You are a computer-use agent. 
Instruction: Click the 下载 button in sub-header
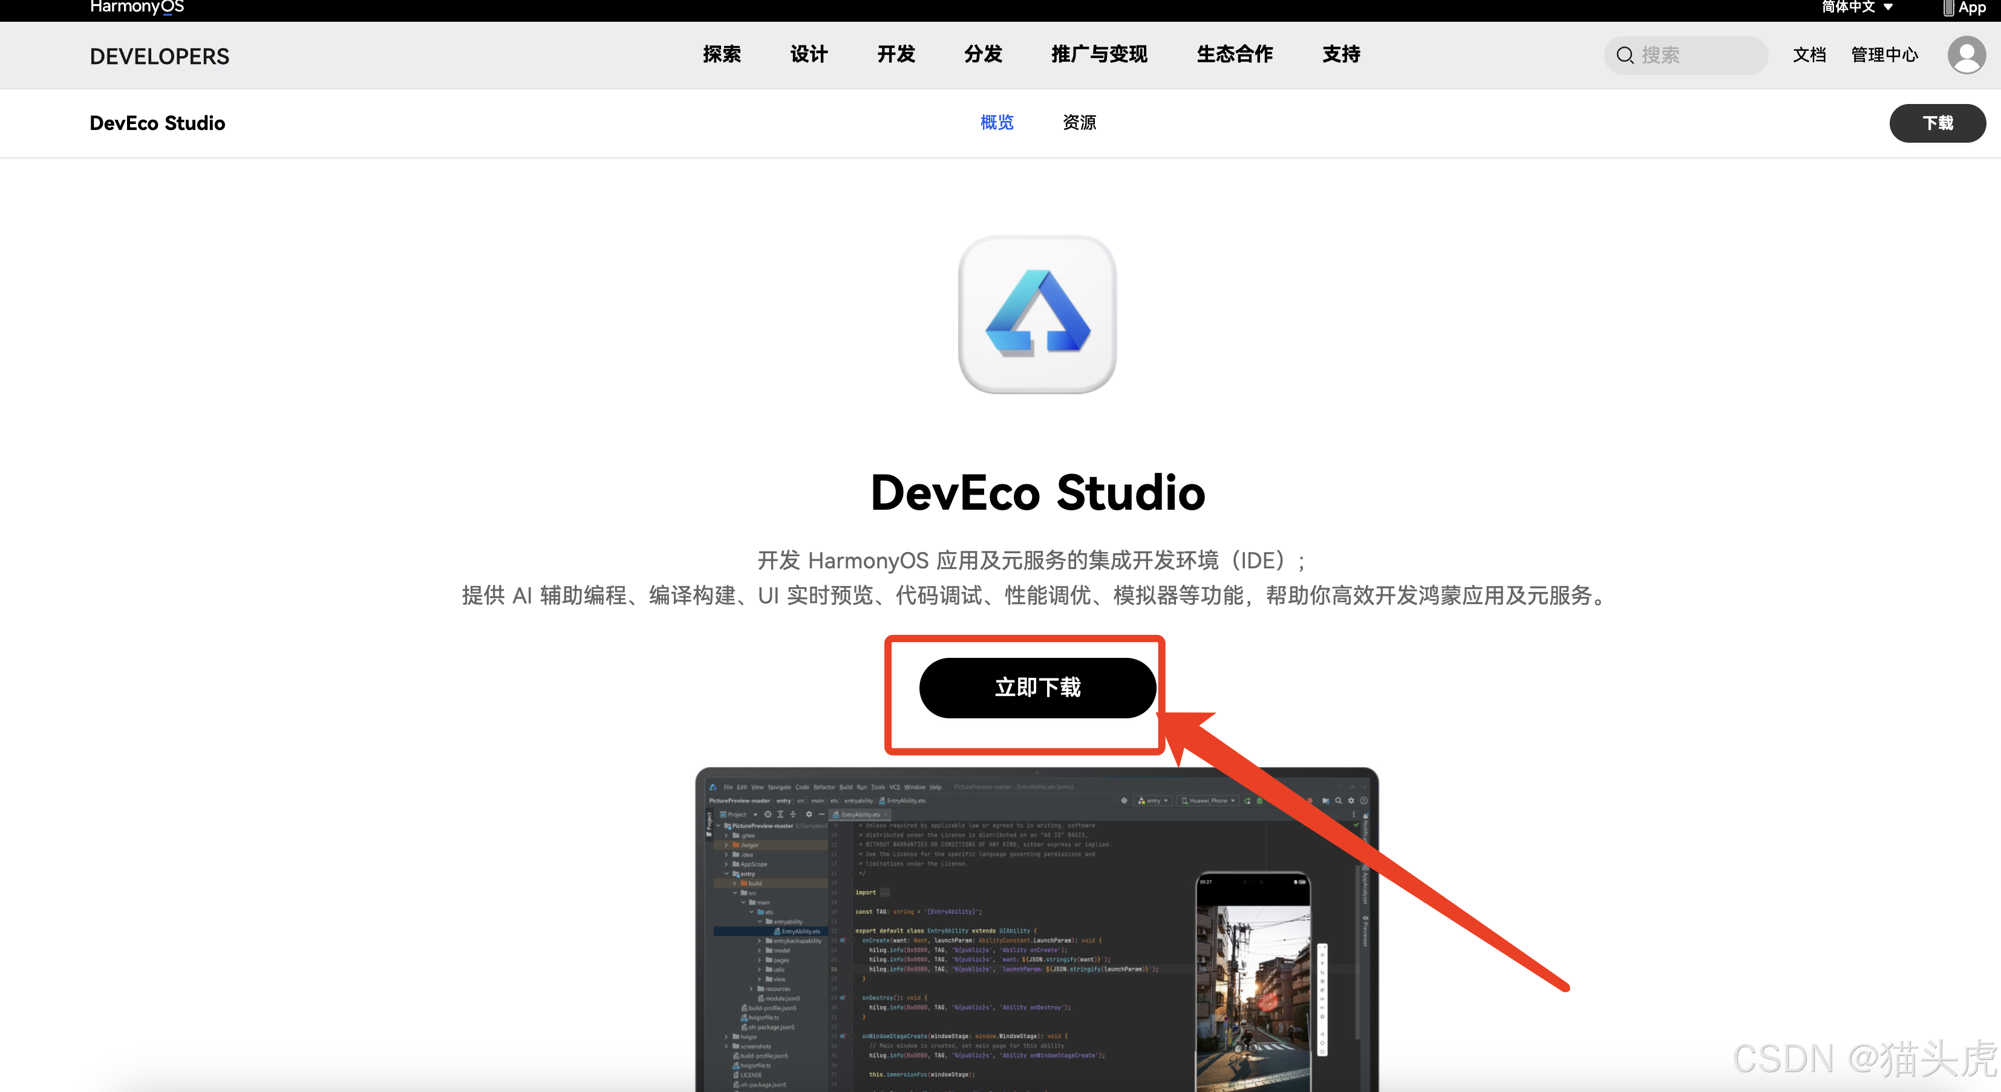pos(1936,123)
